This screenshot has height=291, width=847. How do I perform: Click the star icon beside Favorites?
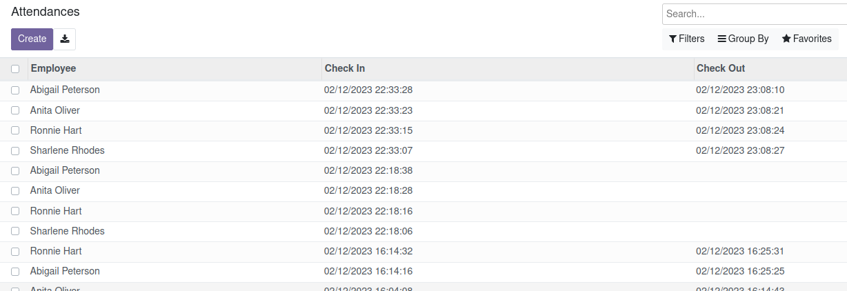(x=786, y=39)
